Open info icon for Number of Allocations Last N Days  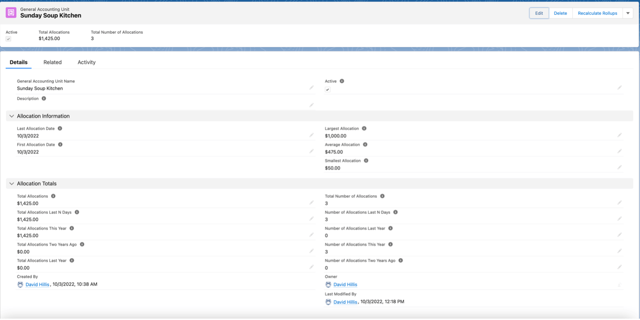396,212
